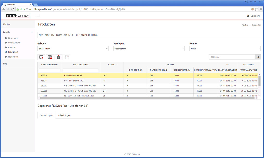This screenshot has height=158, width=264.
Task: Click the DAGEN PER JAAR column header
Action: pyautogui.click(x=159, y=70)
